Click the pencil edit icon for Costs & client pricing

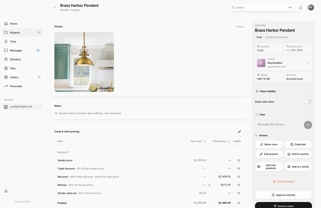[239, 132]
